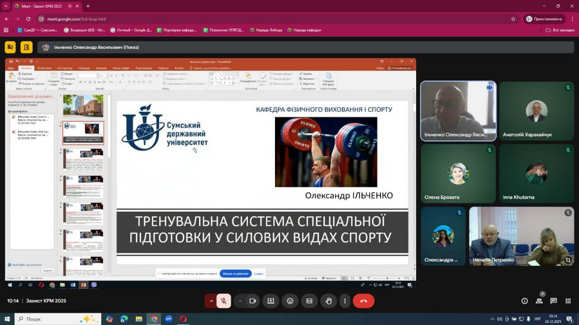Open meeting details info icon
The height and width of the screenshot is (325, 579).
coord(525,301)
